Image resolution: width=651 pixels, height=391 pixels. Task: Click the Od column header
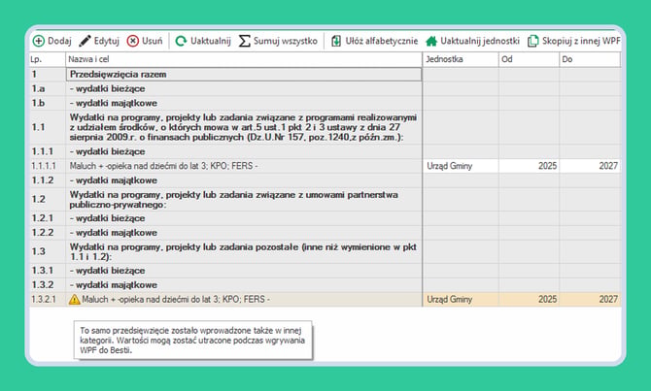(x=529, y=59)
